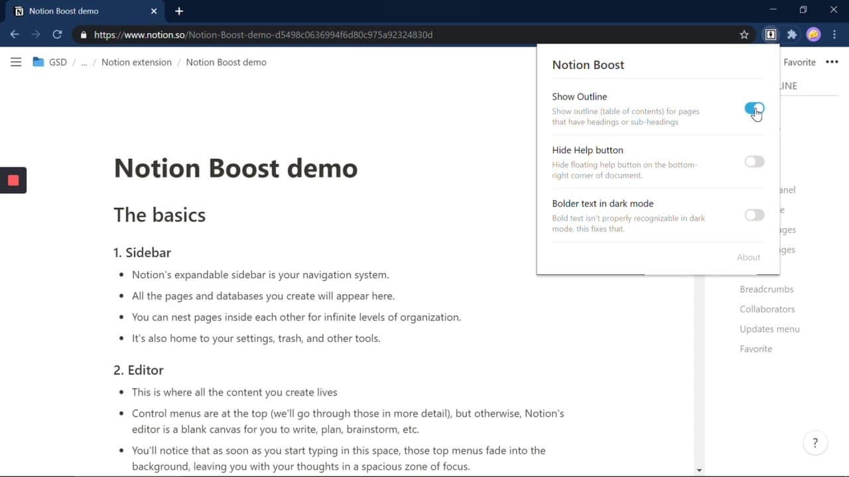Click the GSD folder icon in breadcrumbs
849x477 pixels.
point(38,62)
